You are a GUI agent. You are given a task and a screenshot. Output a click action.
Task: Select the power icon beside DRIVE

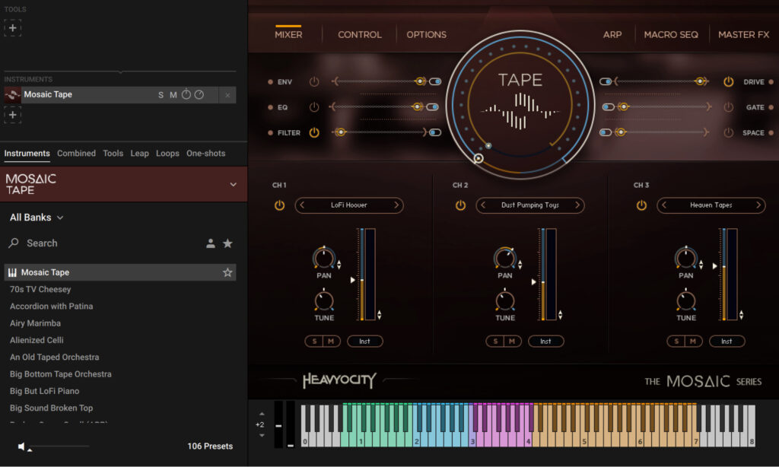(x=727, y=81)
